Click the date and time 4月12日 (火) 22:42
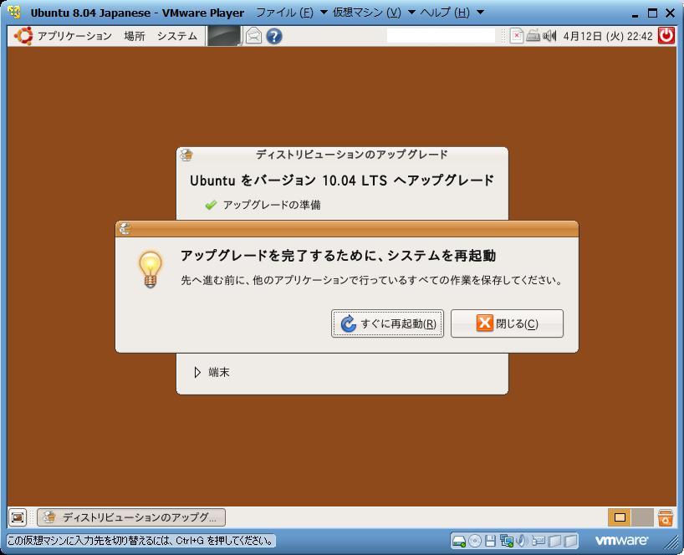Image resolution: width=684 pixels, height=555 pixels. pos(607,36)
